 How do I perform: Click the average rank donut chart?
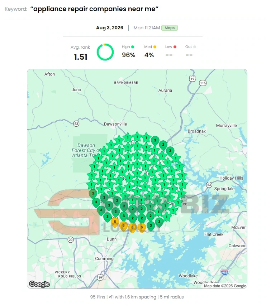pyautogui.click(x=105, y=52)
